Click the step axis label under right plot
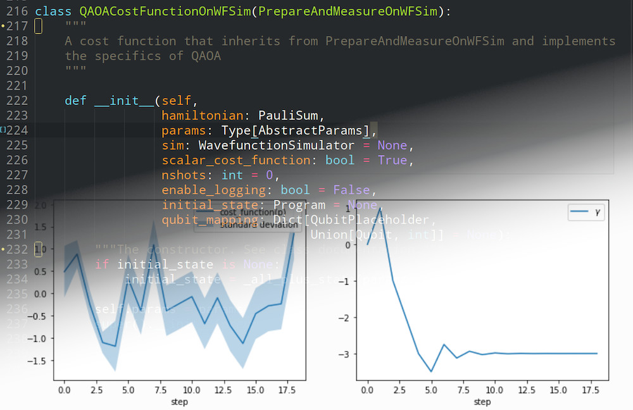The image size is (633, 410). (482, 402)
